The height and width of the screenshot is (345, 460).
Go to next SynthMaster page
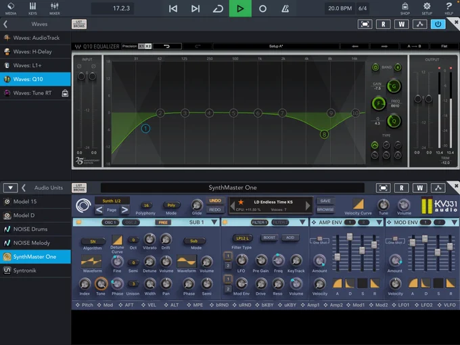[x=124, y=210]
